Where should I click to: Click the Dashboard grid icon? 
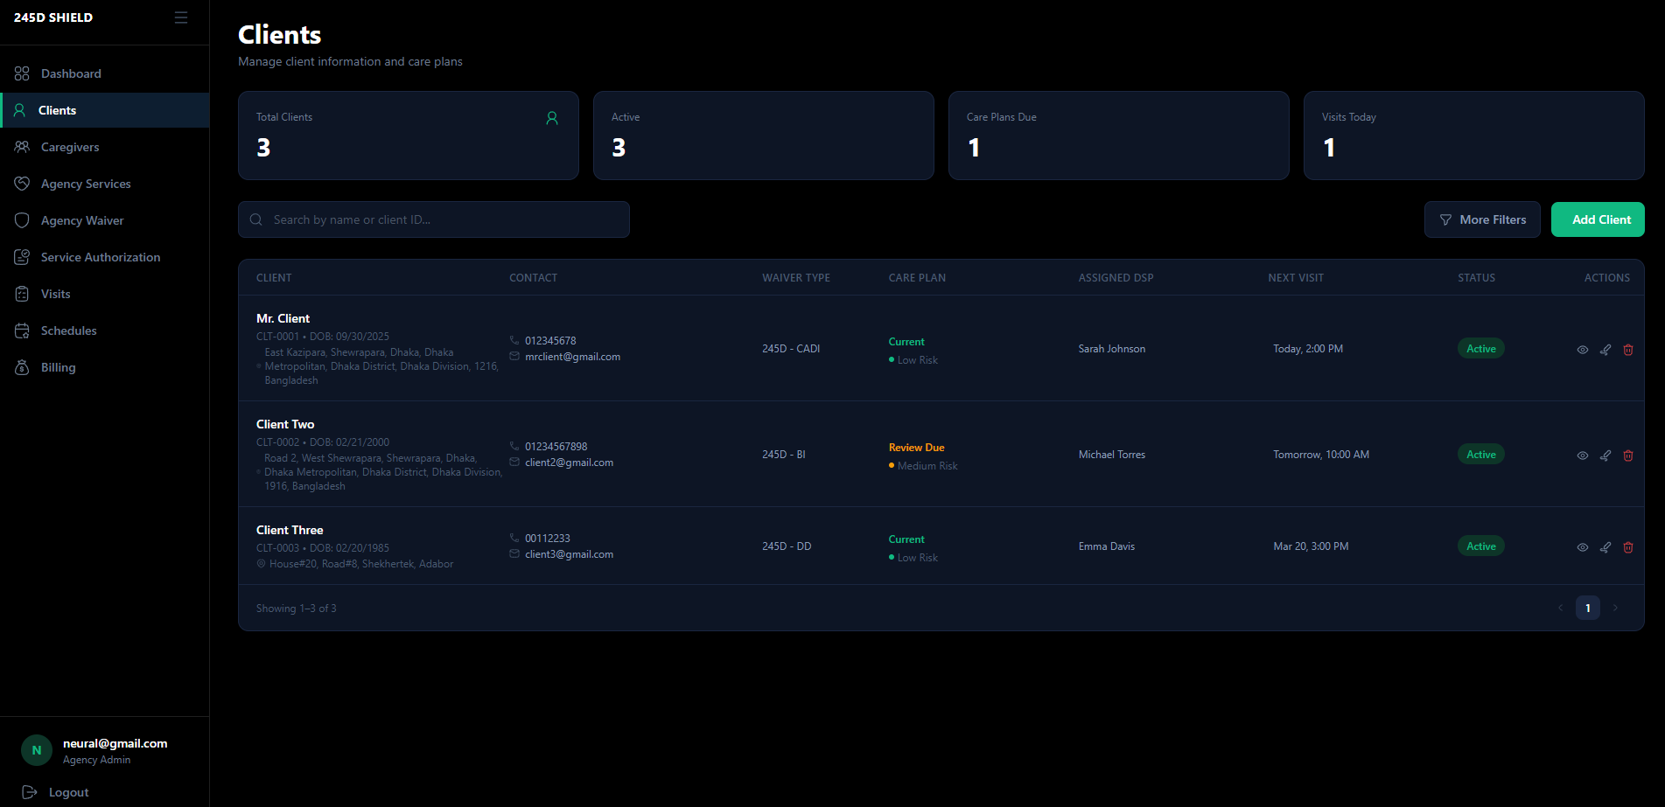tap(22, 73)
